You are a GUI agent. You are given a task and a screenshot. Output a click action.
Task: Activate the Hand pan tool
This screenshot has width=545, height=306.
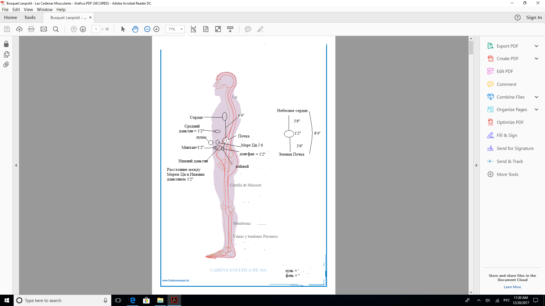[x=135, y=29]
